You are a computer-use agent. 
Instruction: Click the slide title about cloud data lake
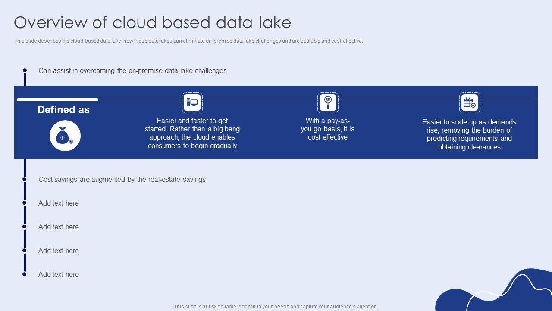pos(152,22)
